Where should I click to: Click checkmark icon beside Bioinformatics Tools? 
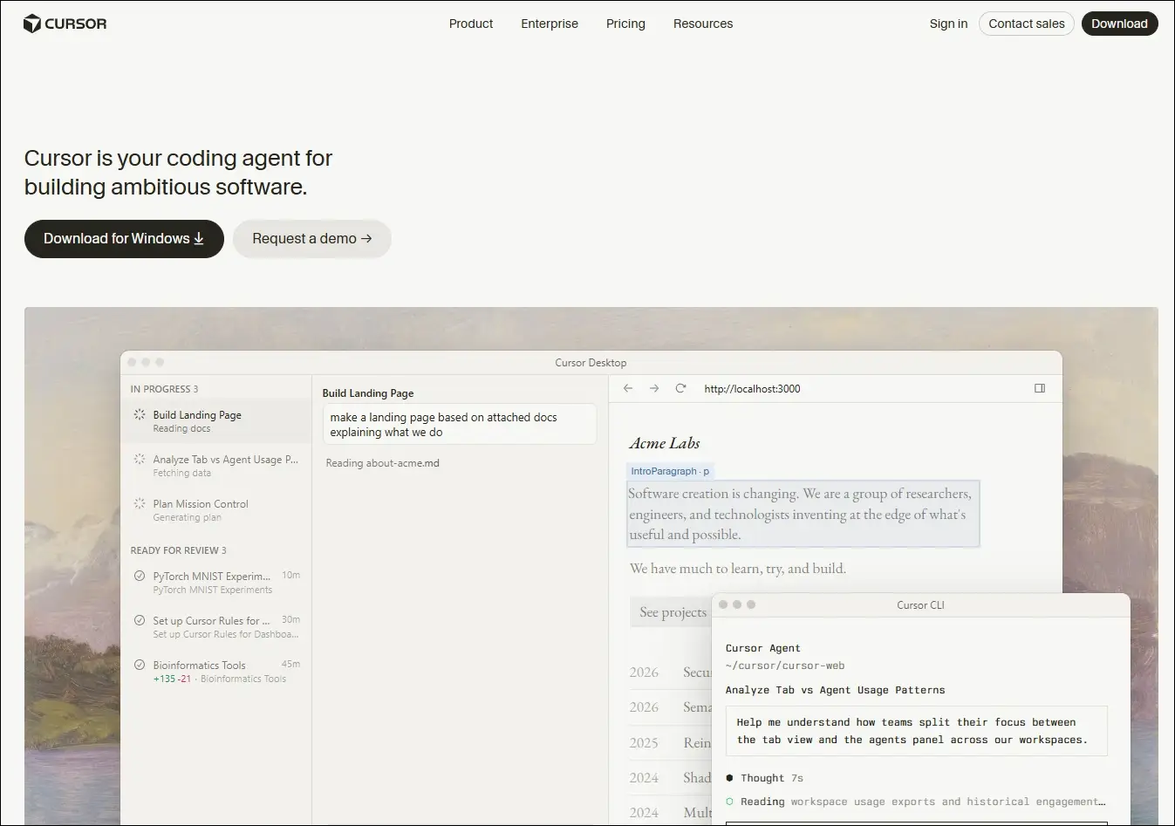pyautogui.click(x=140, y=665)
